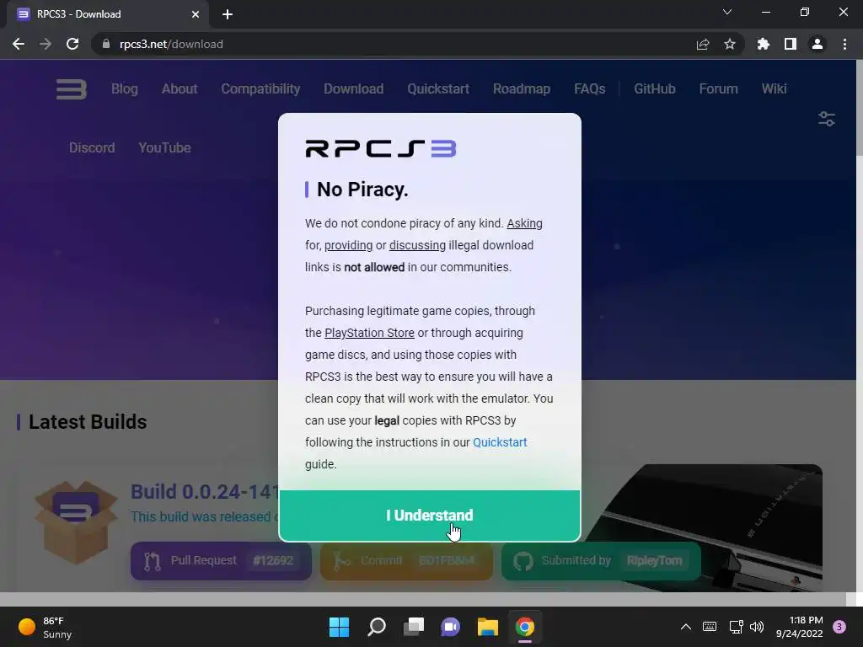Click the touch keyboard tray icon
Screen dimensions: 863x647
pyautogui.click(x=710, y=627)
